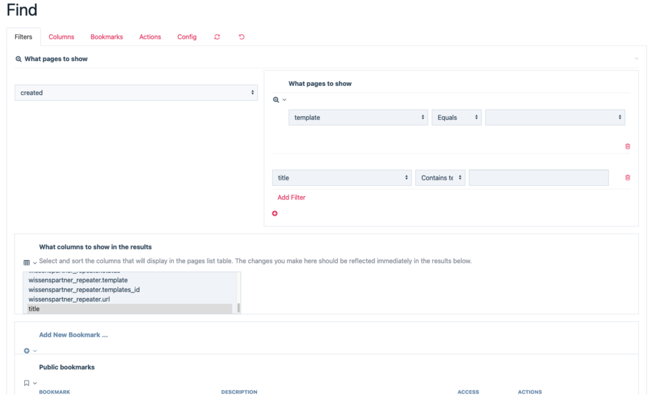Click the red plus circle icon below Add Filter

tap(275, 213)
